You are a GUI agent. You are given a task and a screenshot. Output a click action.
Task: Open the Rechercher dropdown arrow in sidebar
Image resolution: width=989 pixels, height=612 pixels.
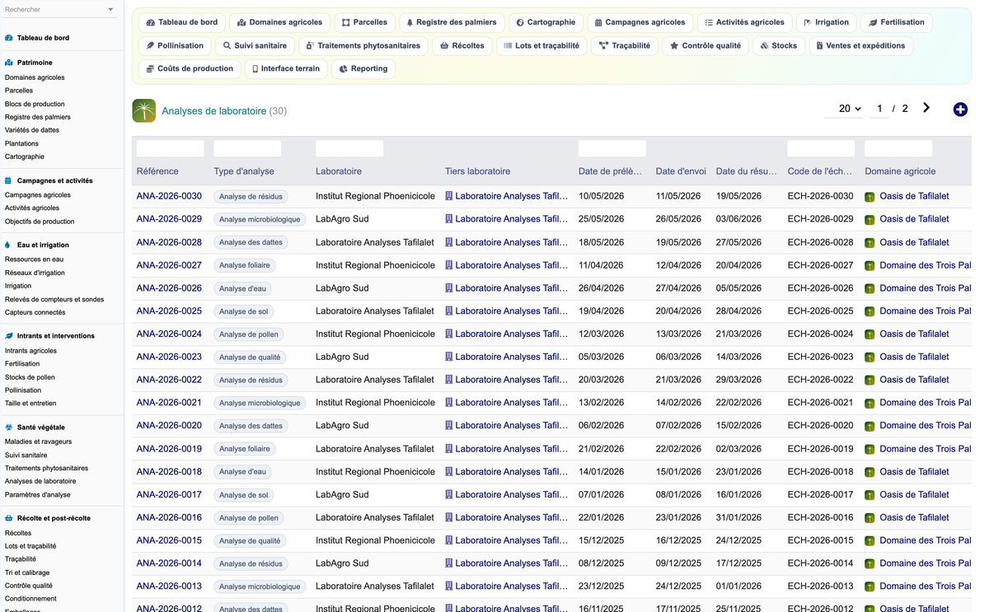(110, 10)
